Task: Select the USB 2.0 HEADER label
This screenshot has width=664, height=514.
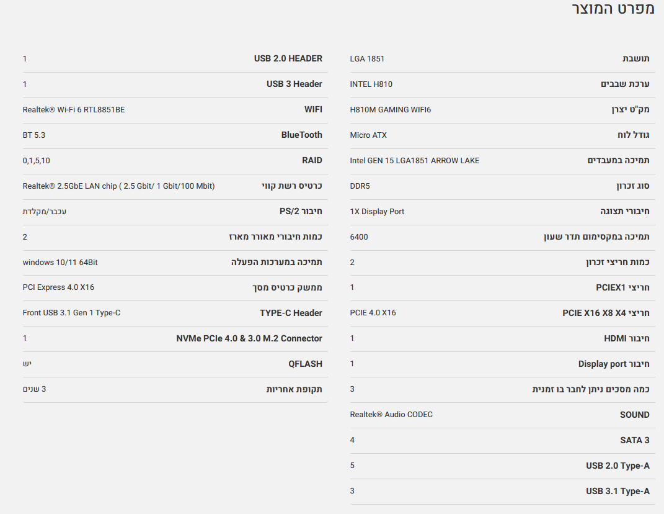Action: 288,59
